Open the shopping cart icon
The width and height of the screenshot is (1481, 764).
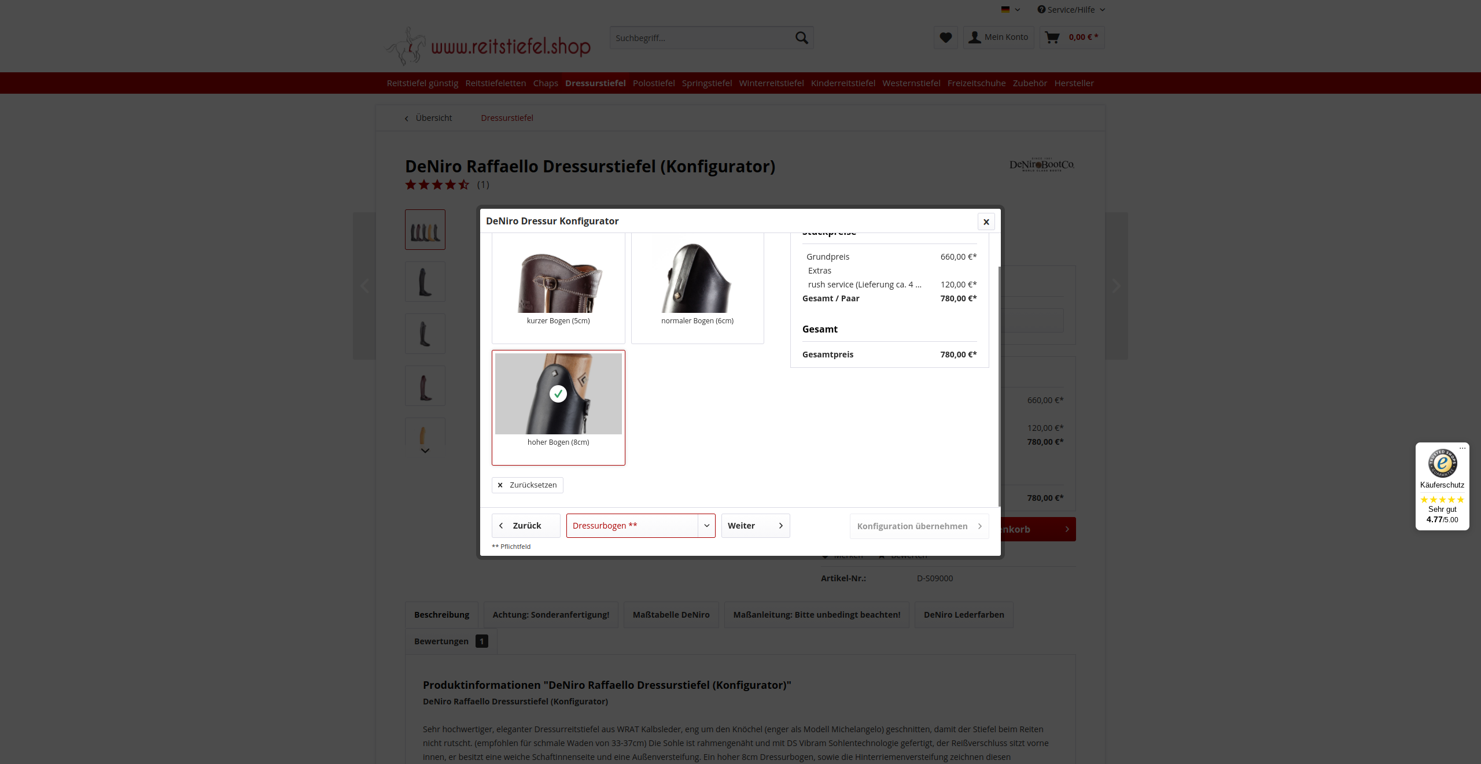[1052, 38]
